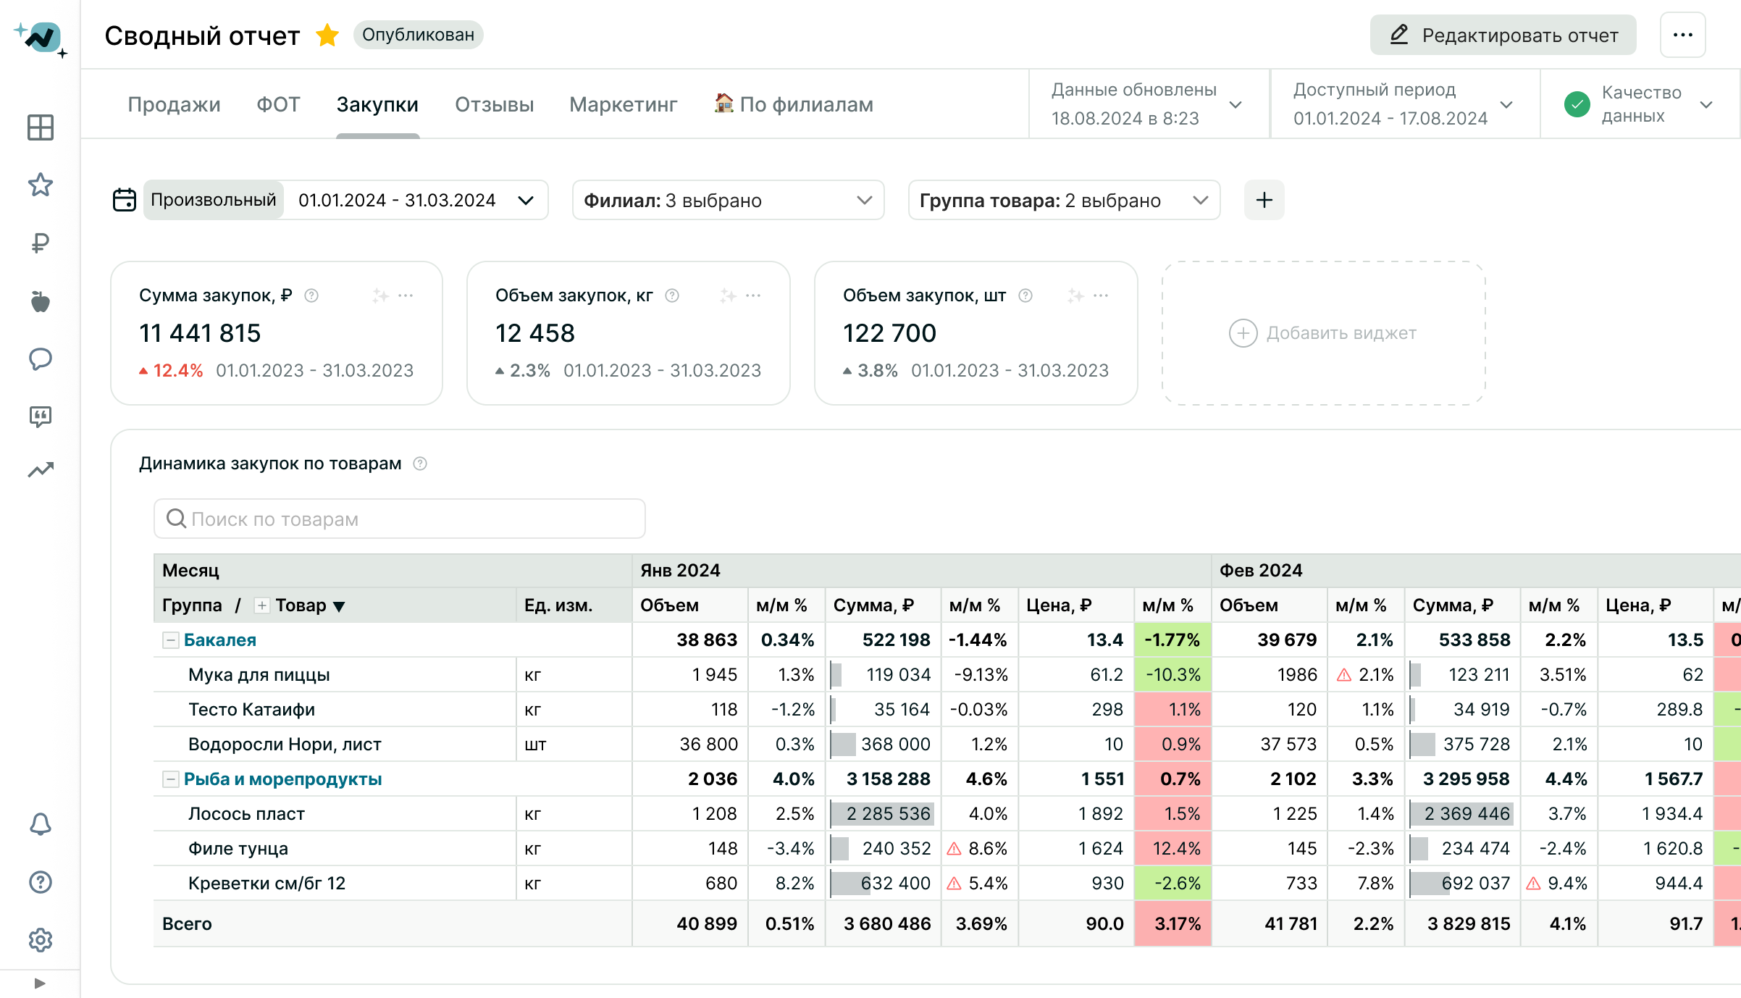
Task: Open the dashboard grid icon in sidebar
Action: (x=41, y=127)
